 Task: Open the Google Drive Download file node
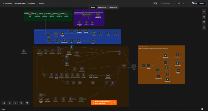pyautogui.click(x=62, y=34)
